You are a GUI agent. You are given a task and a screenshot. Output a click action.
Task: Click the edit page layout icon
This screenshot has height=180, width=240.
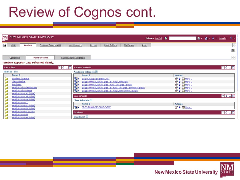233,50
